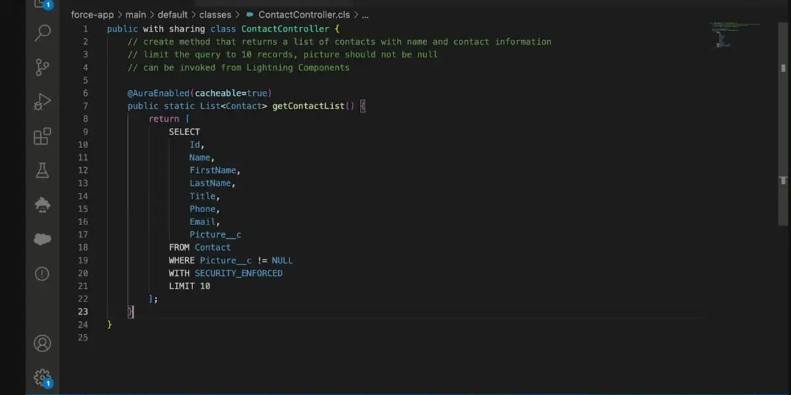791x395 pixels.
Task: Open the Source Control view
Action: click(42, 67)
